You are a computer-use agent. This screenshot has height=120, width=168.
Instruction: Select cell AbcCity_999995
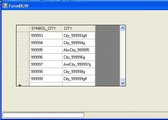click(79, 50)
